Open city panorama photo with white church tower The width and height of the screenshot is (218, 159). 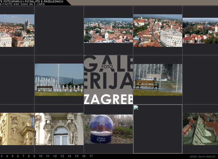[108, 31]
